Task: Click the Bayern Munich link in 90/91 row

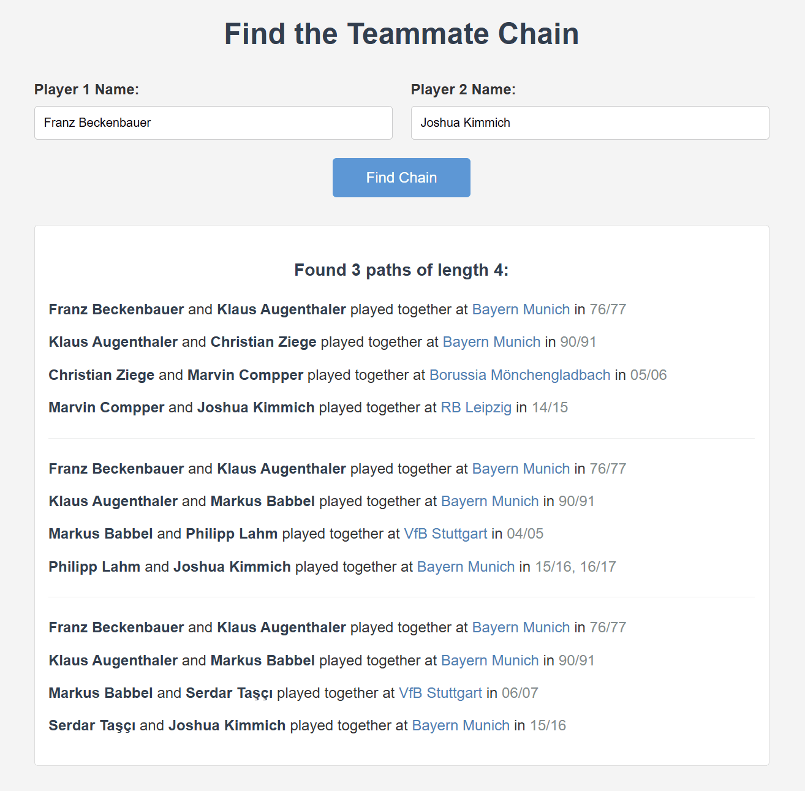Action: click(491, 342)
